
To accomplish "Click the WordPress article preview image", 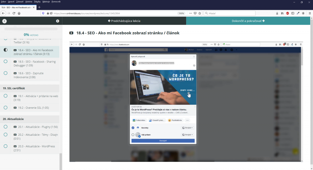I will 163,87.
